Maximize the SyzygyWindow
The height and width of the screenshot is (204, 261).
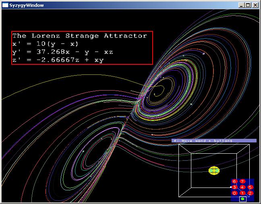[248, 5]
